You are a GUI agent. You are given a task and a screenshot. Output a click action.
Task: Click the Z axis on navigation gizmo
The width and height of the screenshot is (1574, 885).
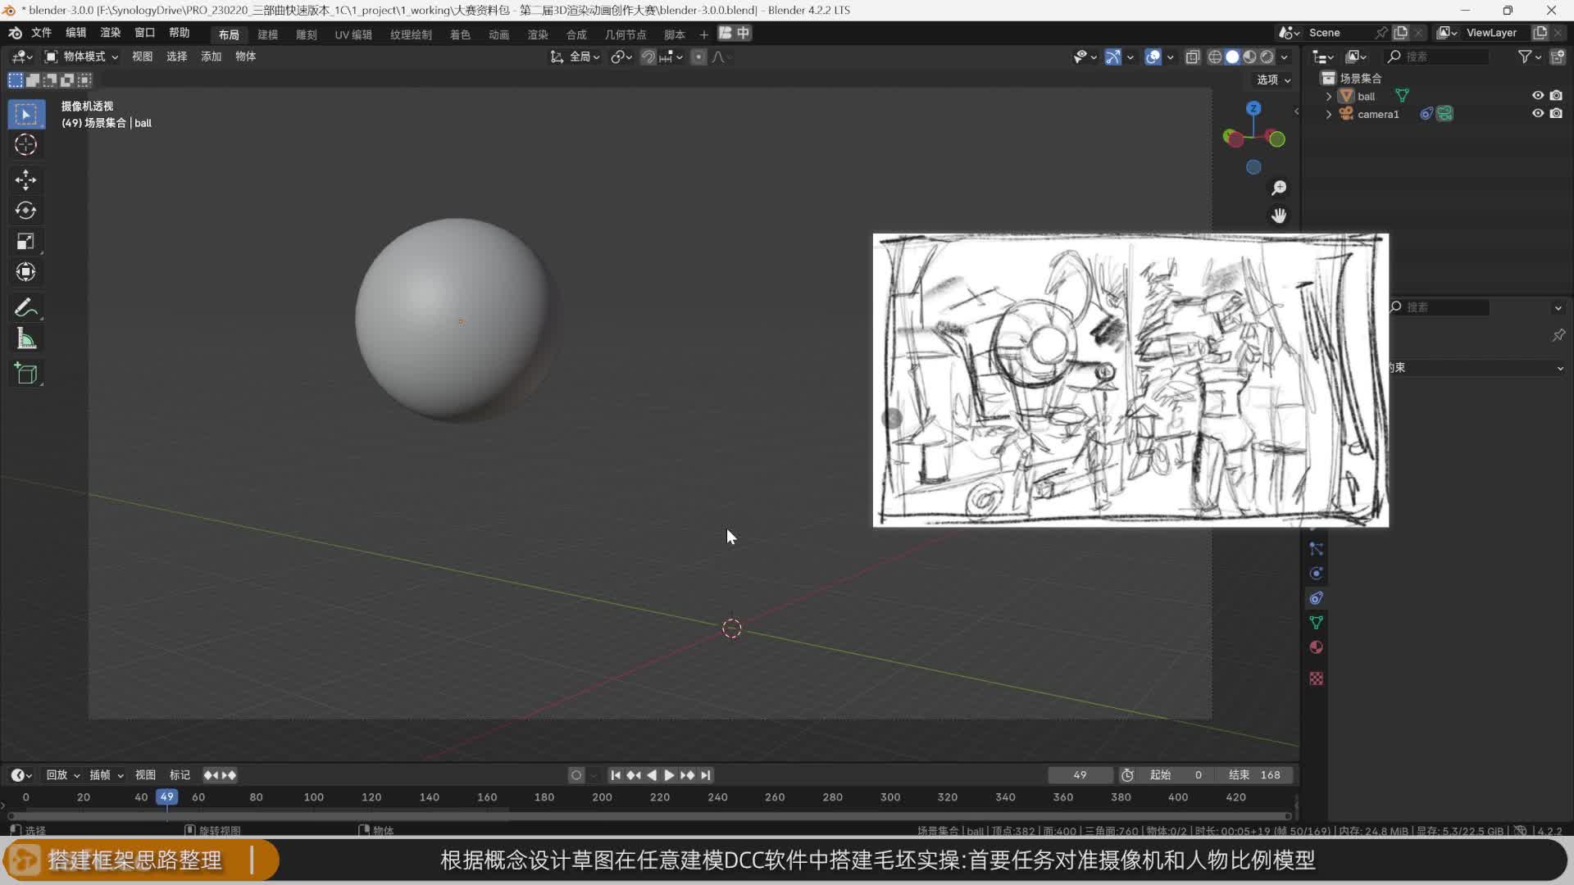[1253, 108]
